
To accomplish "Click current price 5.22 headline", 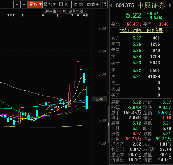I will (x=133, y=15).
